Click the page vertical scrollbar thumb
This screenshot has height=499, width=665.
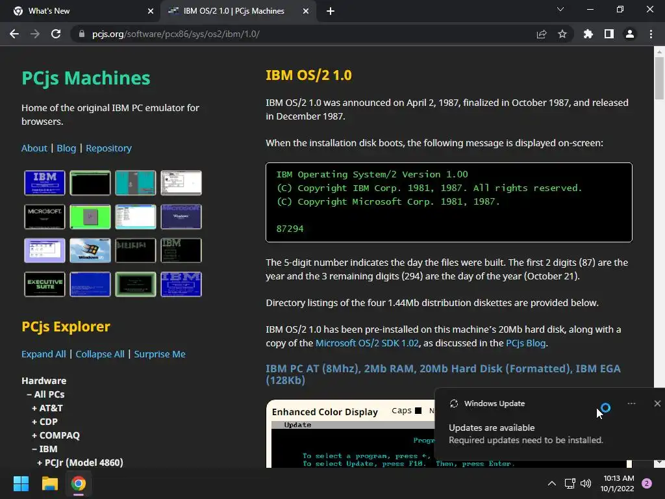(x=659, y=79)
